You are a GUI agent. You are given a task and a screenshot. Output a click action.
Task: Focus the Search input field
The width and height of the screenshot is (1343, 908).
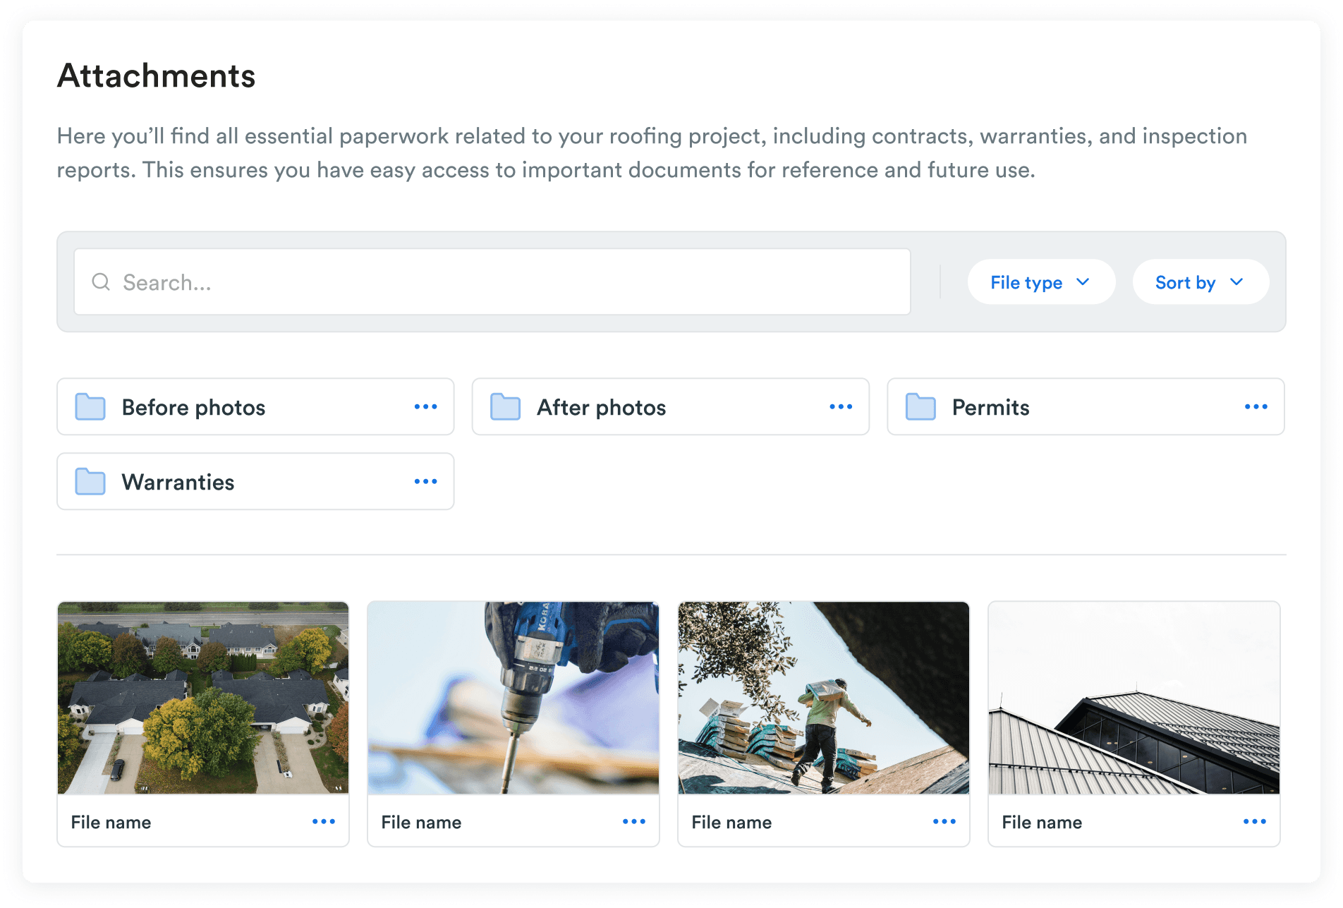click(x=492, y=282)
